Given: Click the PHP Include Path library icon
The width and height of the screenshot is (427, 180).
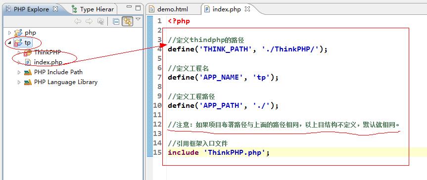Looking at the screenshot, I should (x=28, y=72).
